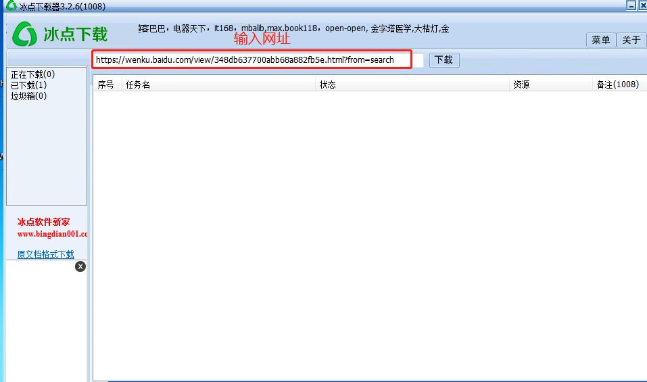Click the title bar app icon
The image size is (647, 382).
tap(11, 6)
